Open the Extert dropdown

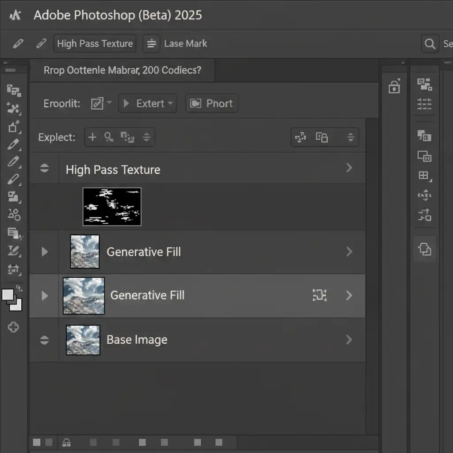coord(148,104)
